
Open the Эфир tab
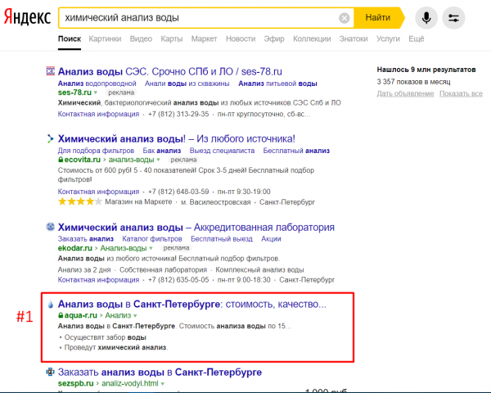[x=274, y=38]
